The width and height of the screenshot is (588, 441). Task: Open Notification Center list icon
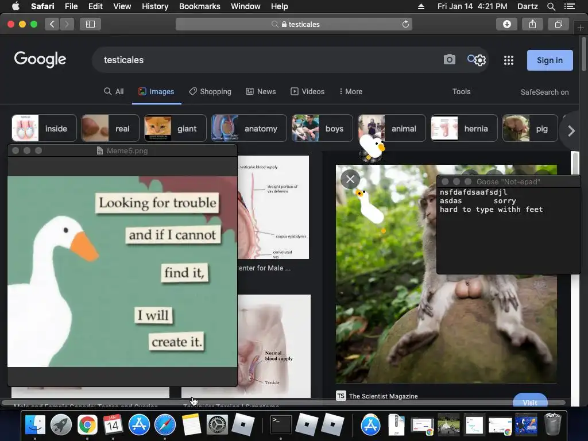tap(570, 6)
